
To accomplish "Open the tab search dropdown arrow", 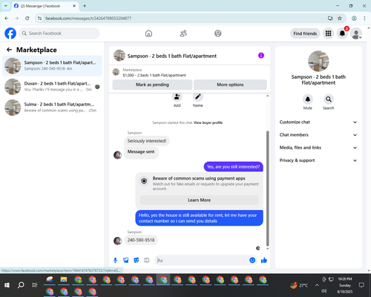I will coord(6,6).
